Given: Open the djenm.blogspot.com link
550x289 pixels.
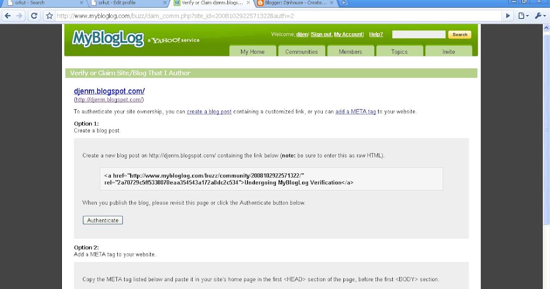Looking at the screenshot, I should coord(109,91).
